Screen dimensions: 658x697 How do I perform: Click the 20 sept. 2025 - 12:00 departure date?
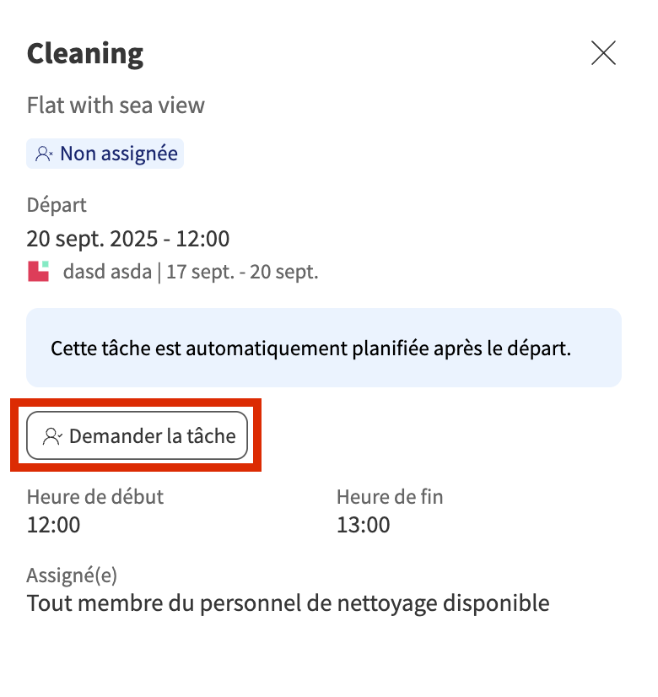pyautogui.click(x=128, y=239)
